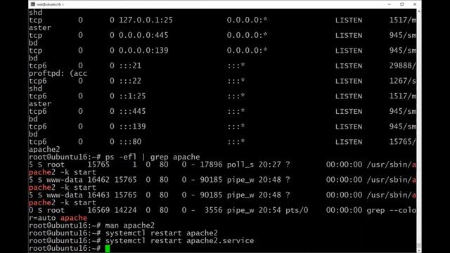Click the command 'ps -efl | grep apache'
The height and width of the screenshot is (253, 450).
point(153,157)
